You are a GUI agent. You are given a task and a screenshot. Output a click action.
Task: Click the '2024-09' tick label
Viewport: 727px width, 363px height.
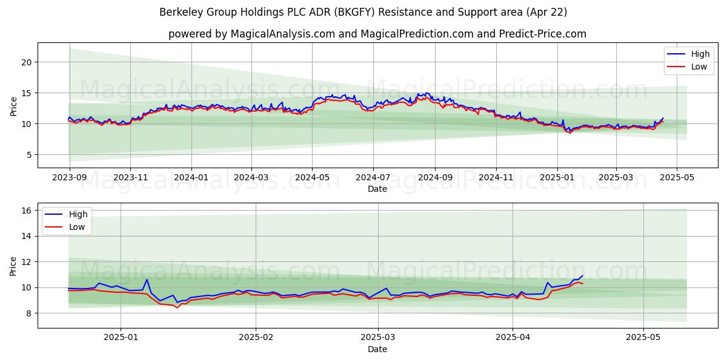pyautogui.click(x=435, y=177)
